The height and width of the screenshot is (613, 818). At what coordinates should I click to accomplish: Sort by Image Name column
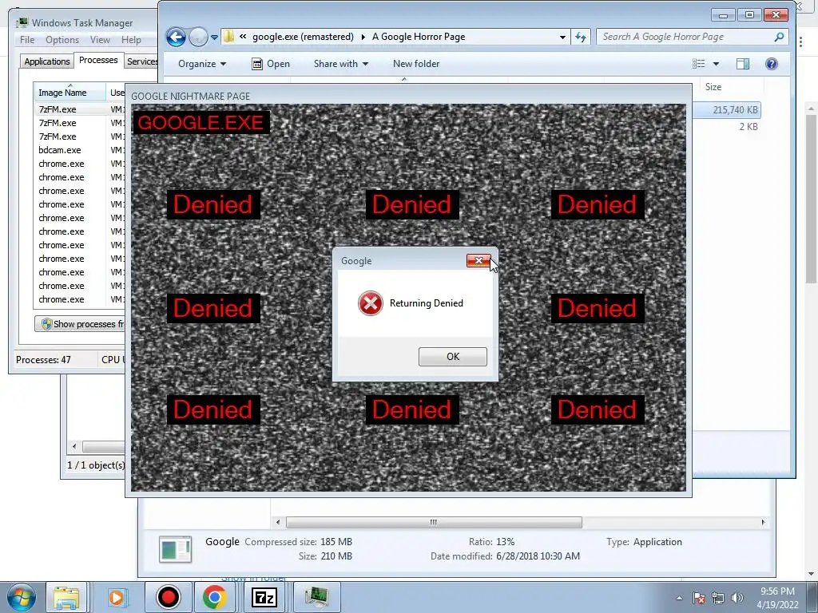tap(69, 93)
